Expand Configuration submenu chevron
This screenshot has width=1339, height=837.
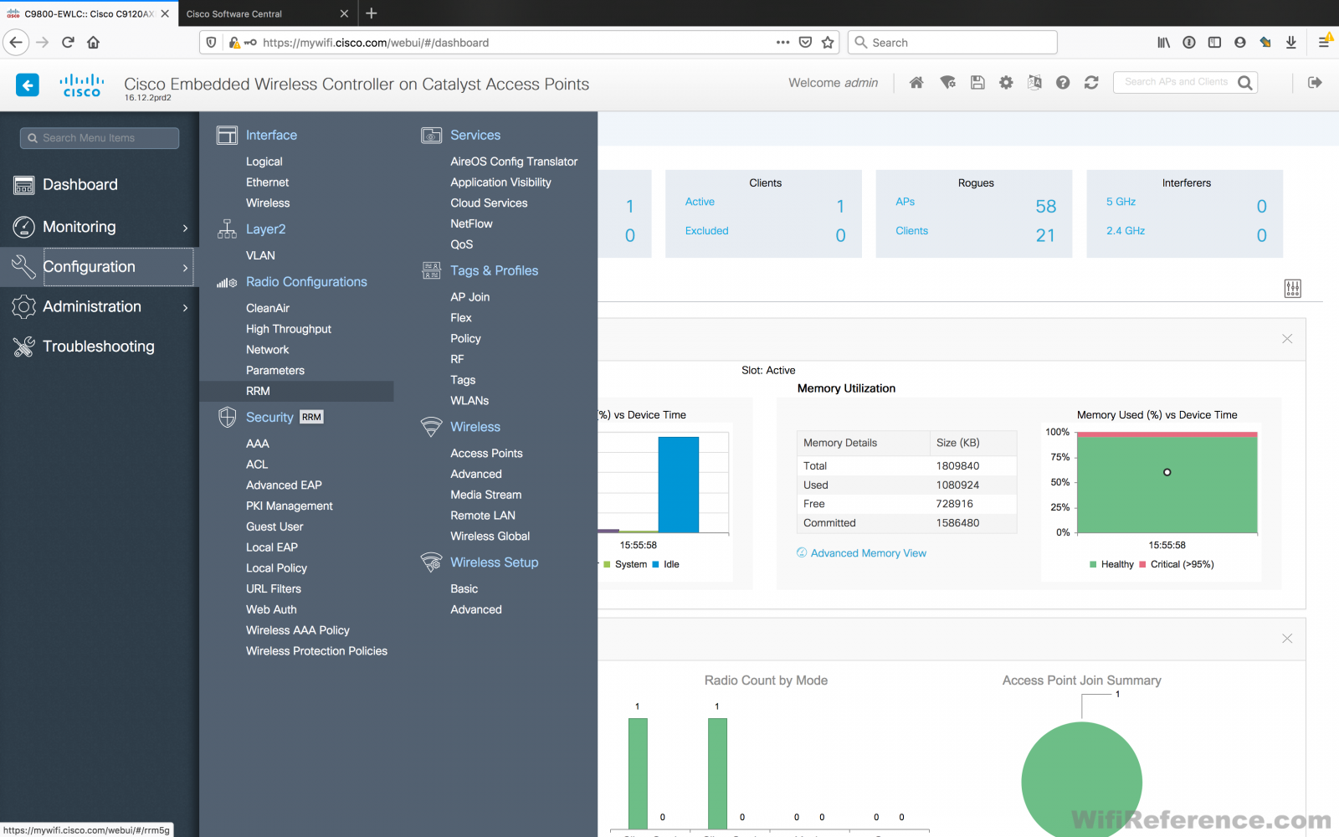[185, 268]
